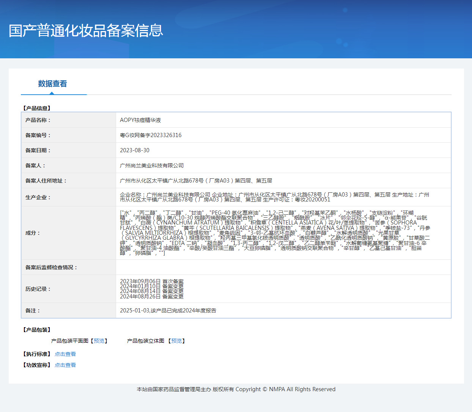Viewport: 472px width, 412px height.
Task: Click the 成分 row label
Action: point(33,233)
